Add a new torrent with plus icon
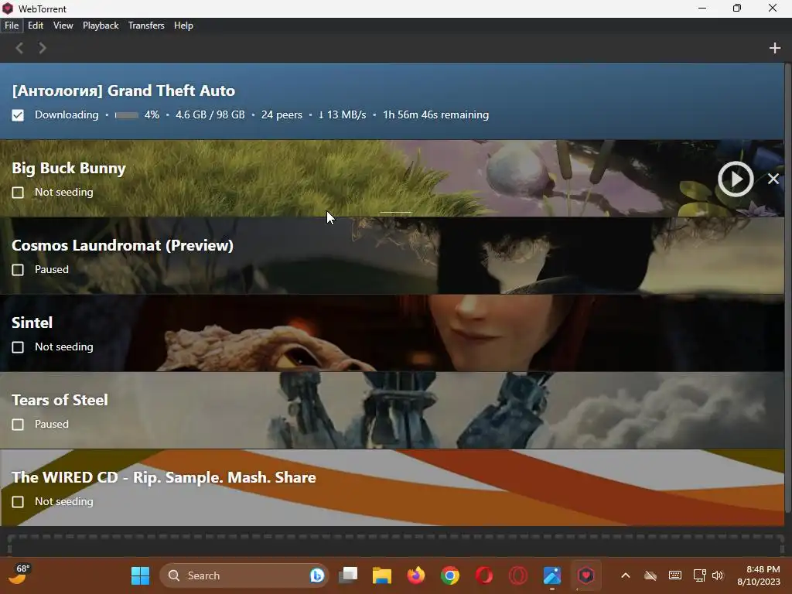Image resolution: width=792 pixels, height=594 pixels. pos(774,48)
